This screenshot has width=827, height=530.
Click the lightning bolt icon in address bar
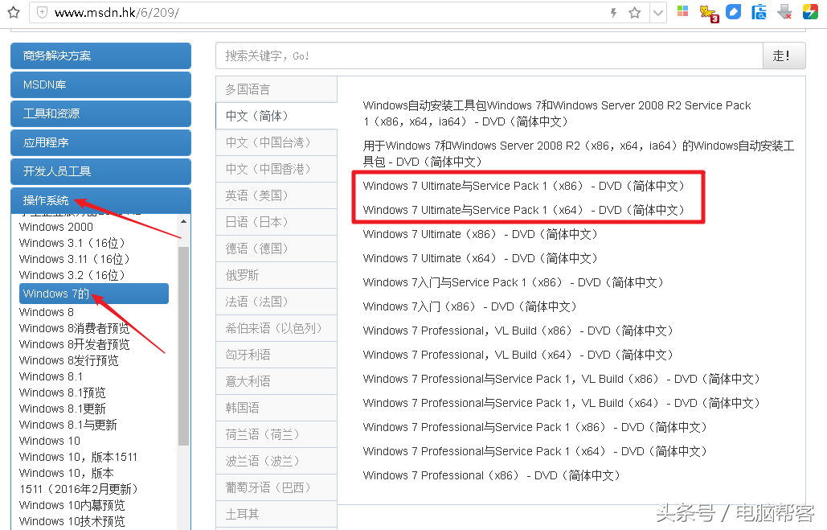pos(614,11)
